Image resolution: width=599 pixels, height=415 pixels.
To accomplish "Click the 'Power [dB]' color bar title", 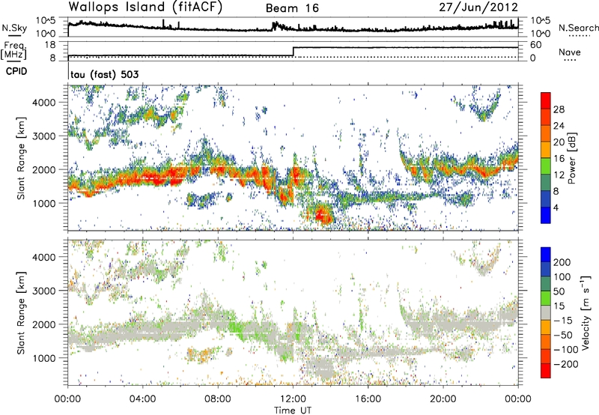I will point(572,158).
